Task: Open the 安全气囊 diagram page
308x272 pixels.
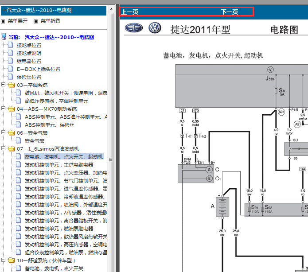Action: click(x=35, y=141)
